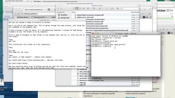Click the Finder edit tags toolbar button
Image resolution: width=175 pixels, height=98 pixels.
point(112,8)
